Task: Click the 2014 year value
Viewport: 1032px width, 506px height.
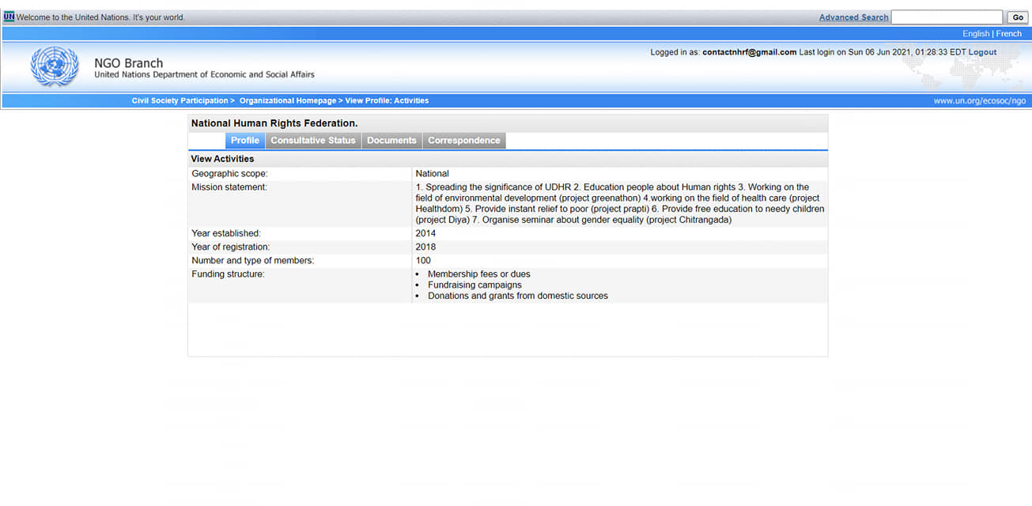Action: tap(425, 233)
